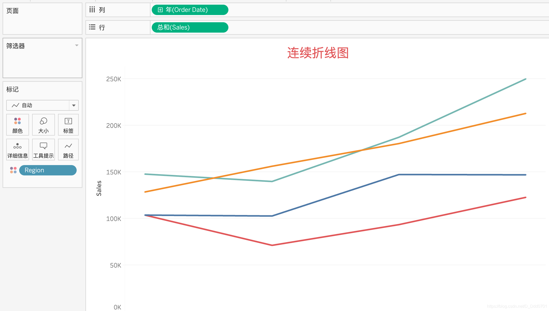Click the Label (标签) marks button

tap(68, 125)
